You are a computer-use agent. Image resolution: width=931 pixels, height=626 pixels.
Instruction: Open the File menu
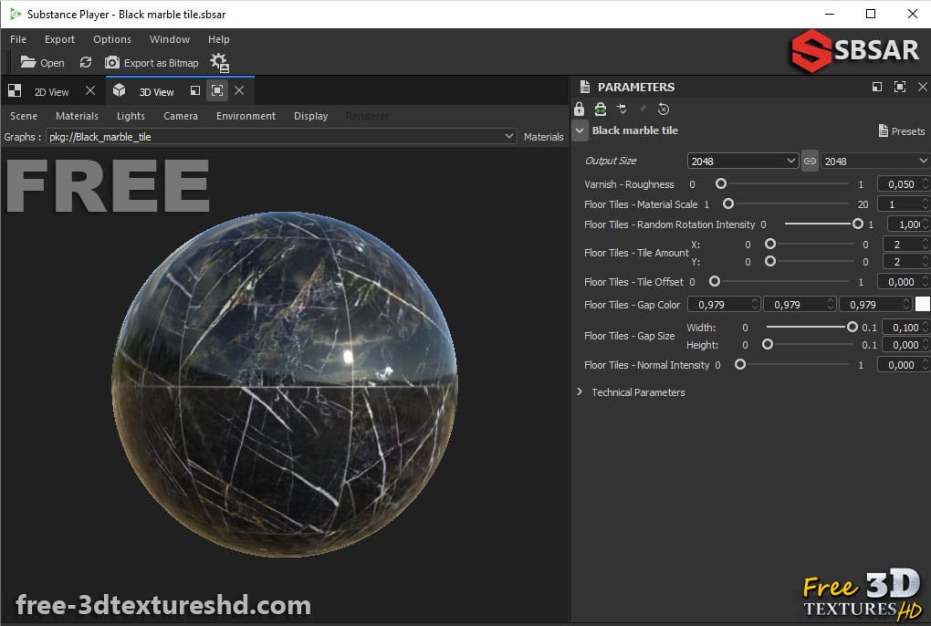[x=18, y=39]
